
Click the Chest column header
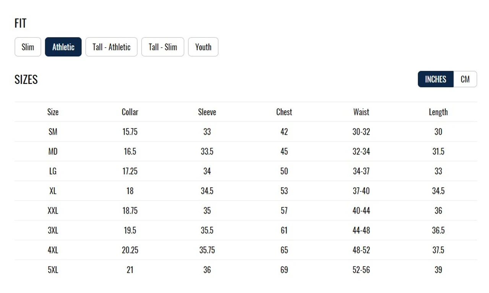pyautogui.click(x=284, y=112)
